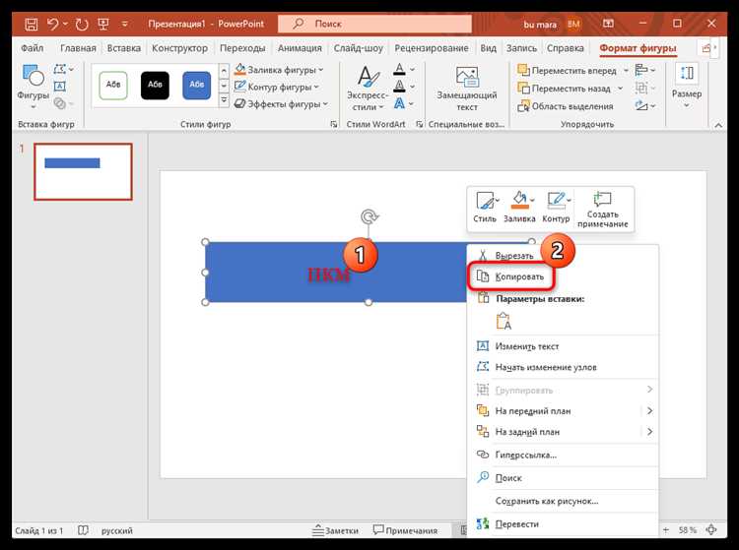Open Заливка in the mini toolbar
The height and width of the screenshot is (550, 739).
coord(519,207)
